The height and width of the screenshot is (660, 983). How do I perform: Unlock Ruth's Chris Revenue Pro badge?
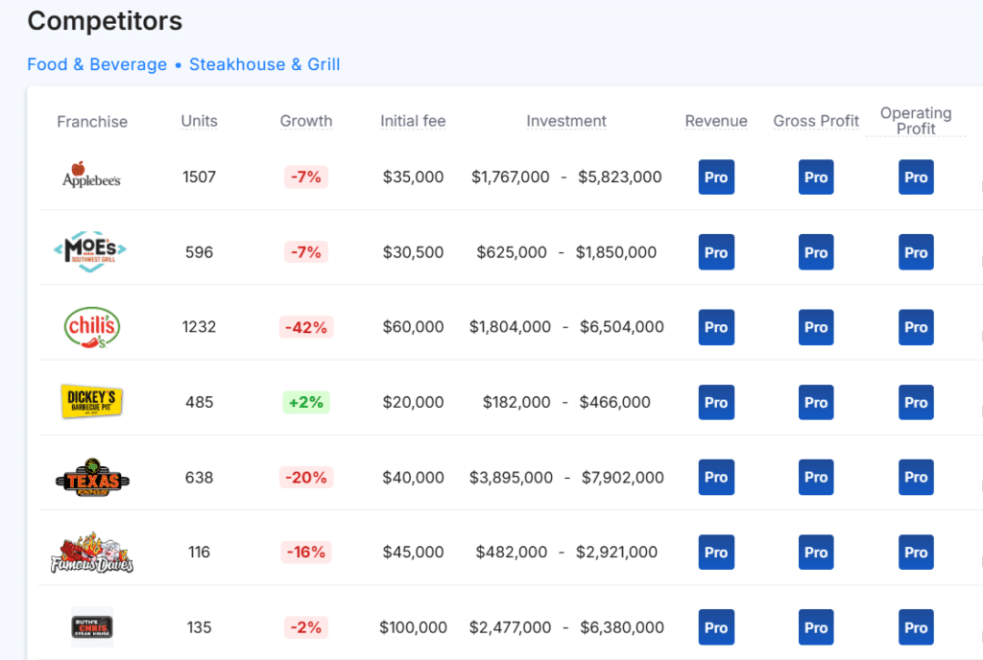tap(716, 627)
